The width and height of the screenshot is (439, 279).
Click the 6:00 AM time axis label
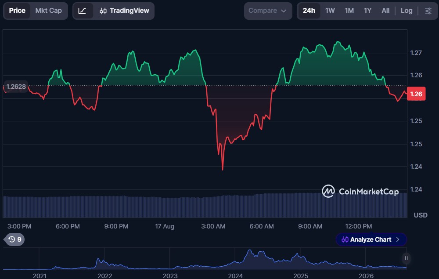[x=262, y=226]
